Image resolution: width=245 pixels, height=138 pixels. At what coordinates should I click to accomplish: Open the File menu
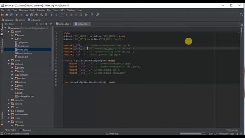3,10
